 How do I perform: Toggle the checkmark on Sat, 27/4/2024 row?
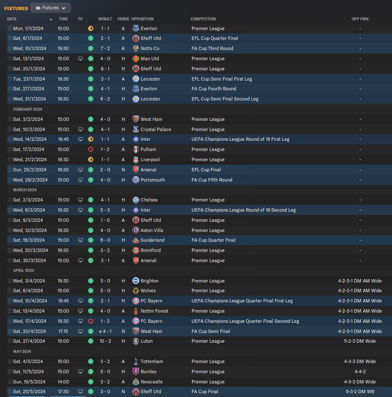pos(10,341)
